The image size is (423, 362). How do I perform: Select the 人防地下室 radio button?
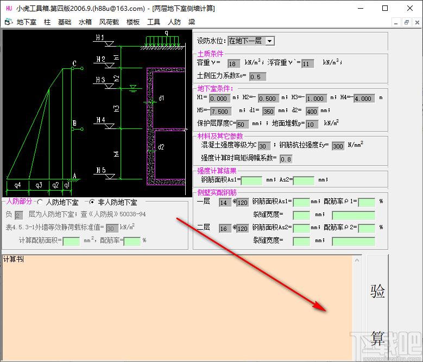pyautogui.click(x=40, y=202)
